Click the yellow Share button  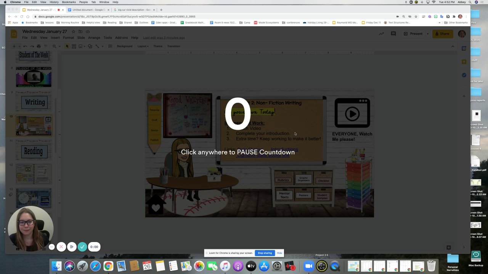443,34
